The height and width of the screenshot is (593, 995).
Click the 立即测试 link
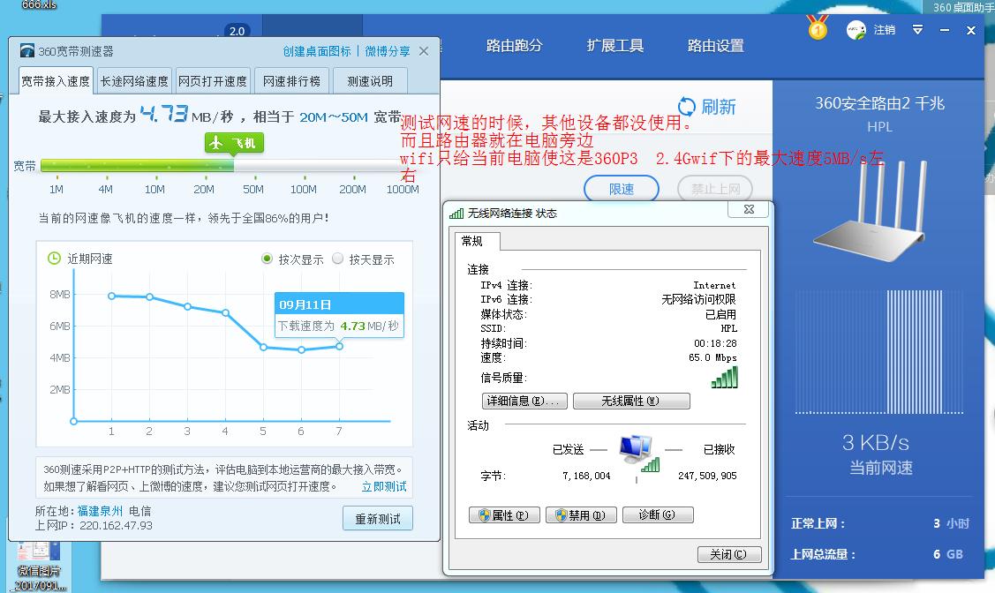point(384,486)
